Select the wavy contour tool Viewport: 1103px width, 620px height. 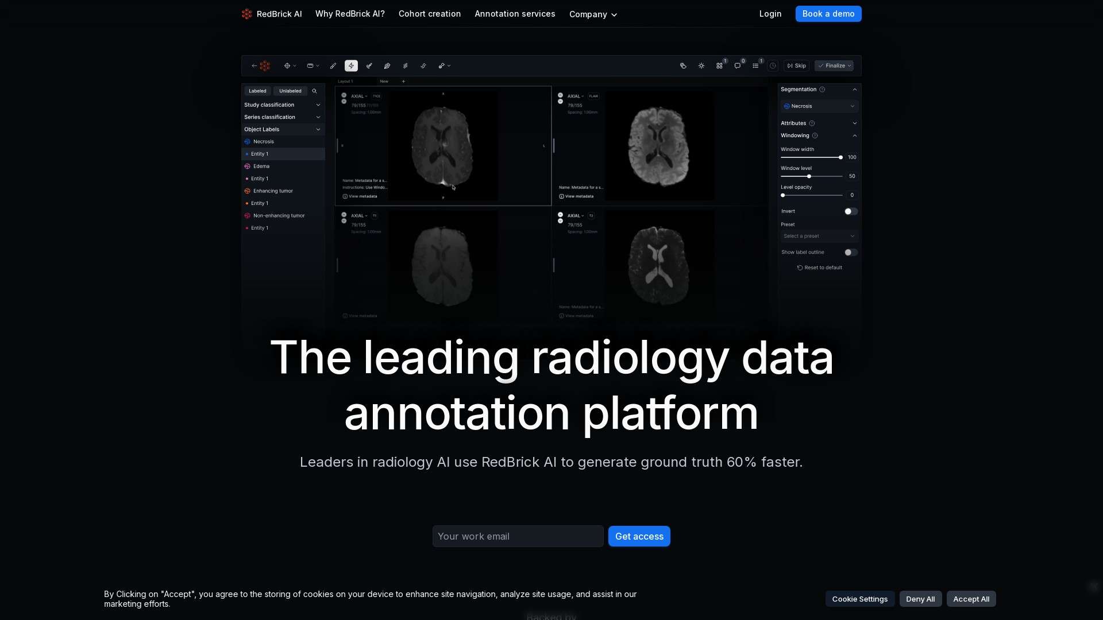coord(423,66)
